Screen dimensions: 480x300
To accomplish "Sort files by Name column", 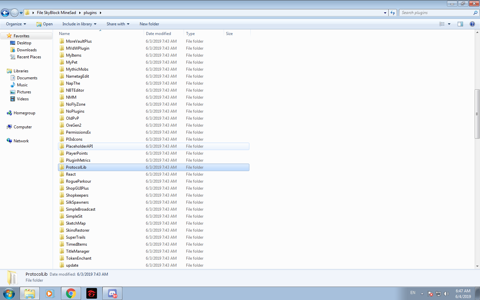I will (101, 34).
